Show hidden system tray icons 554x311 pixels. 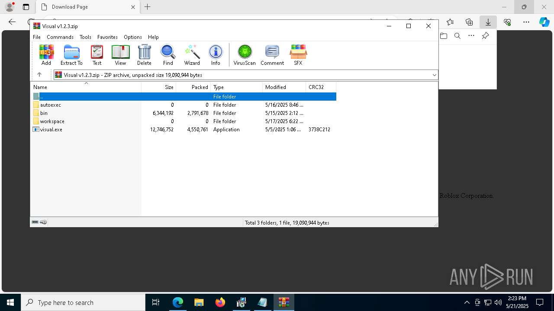pos(467,302)
